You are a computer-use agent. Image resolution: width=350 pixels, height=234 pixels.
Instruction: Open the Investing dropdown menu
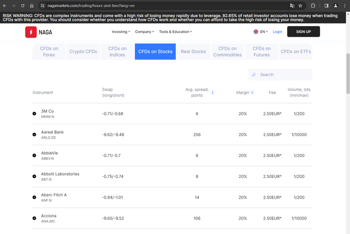coord(121,31)
